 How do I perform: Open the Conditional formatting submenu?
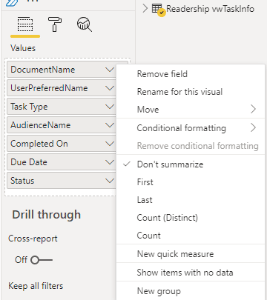coord(191,128)
